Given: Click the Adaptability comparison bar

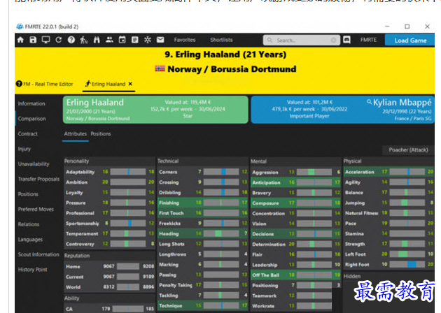Looking at the screenshot, I should tap(128, 172).
